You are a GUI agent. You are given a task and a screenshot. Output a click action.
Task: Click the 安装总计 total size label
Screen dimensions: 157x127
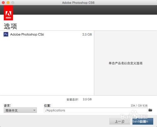(x=73, y=99)
